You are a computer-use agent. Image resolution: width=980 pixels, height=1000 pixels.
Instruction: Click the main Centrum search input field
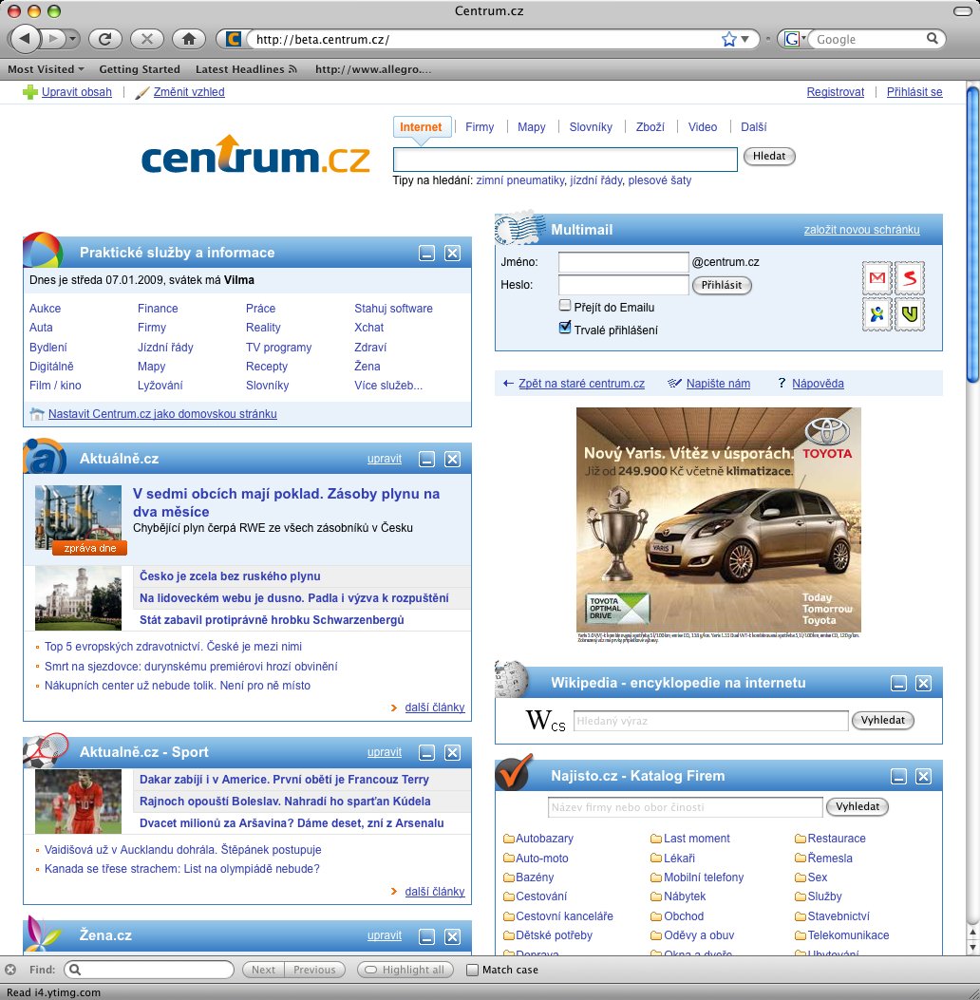point(565,159)
